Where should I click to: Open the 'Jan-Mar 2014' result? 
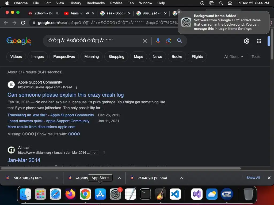pos(24,160)
